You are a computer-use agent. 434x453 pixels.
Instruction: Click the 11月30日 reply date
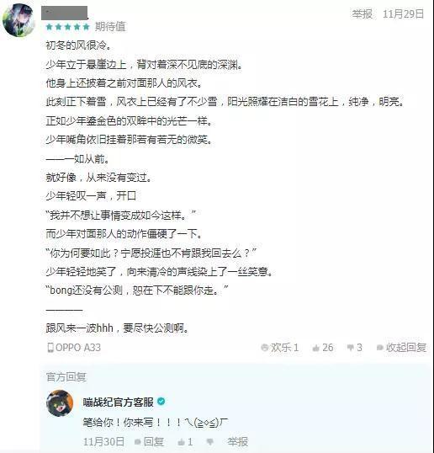(x=103, y=442)
